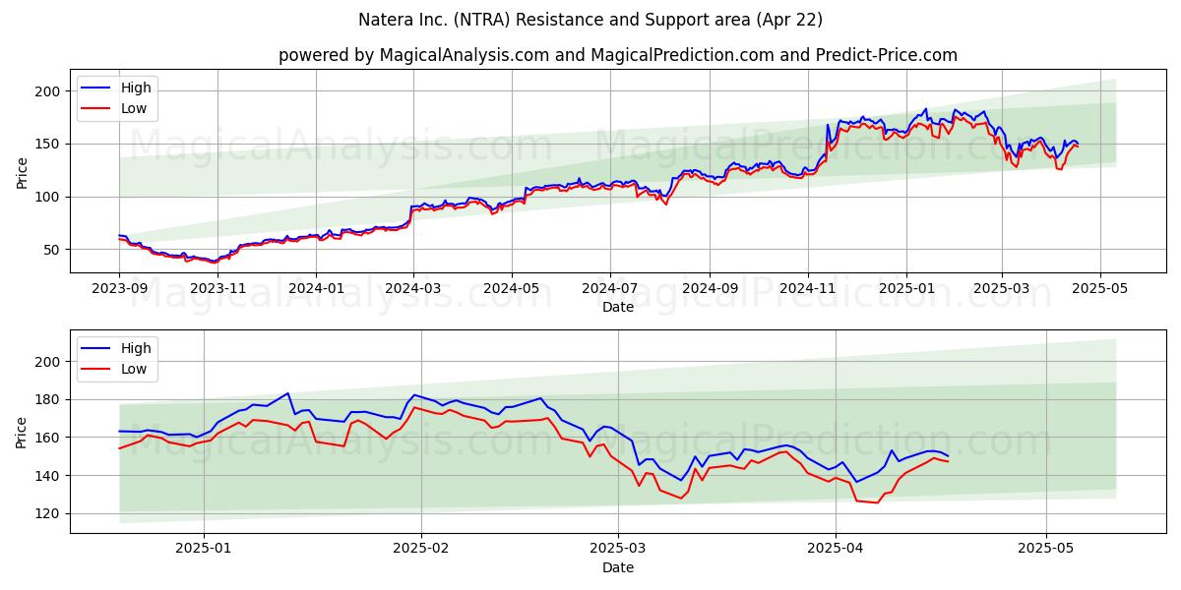Click the 2025-03 tick label on top chart
1181x590 pixels.
coord(1001,290)
